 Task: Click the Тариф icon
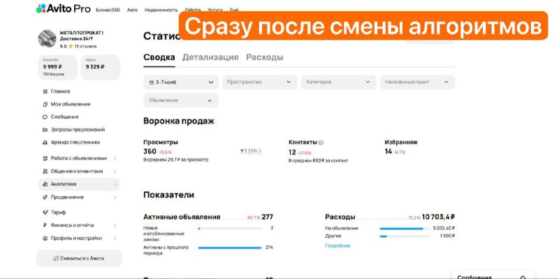pos(45,213)
